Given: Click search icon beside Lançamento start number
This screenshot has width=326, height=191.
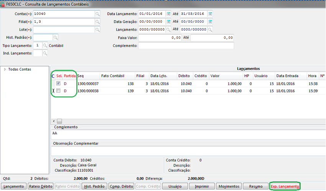Looking at the screenshot, I should [168, 30].
